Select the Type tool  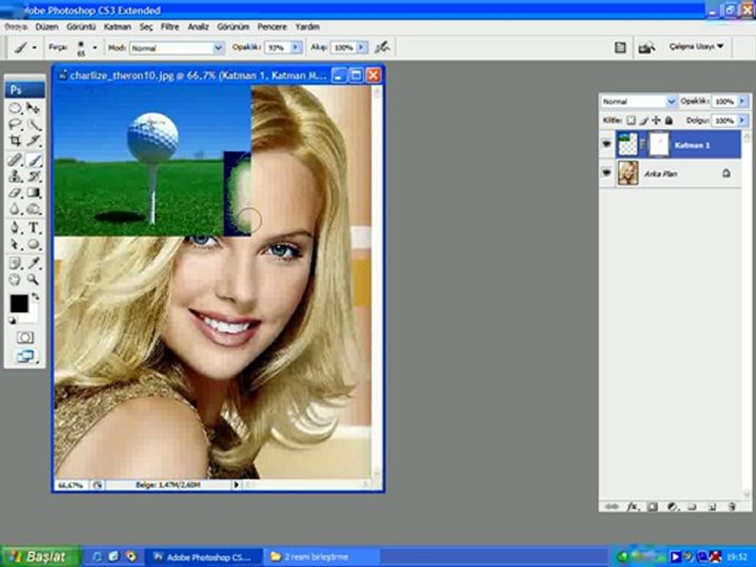tap(34, 228)
